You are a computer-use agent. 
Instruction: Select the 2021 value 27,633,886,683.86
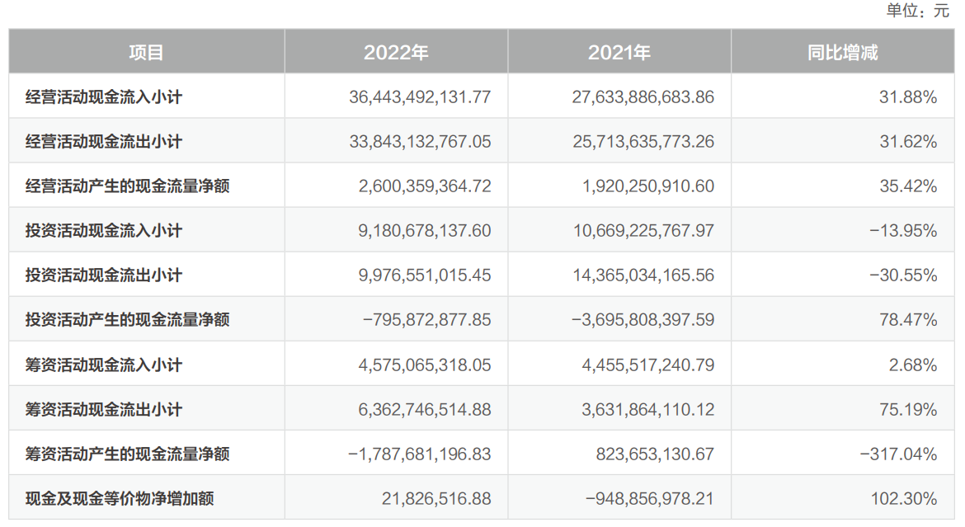pyautogui.click(x=643, y=97)
